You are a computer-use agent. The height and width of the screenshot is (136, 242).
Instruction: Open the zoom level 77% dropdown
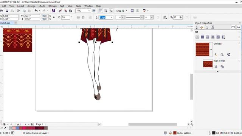[89, 11]
